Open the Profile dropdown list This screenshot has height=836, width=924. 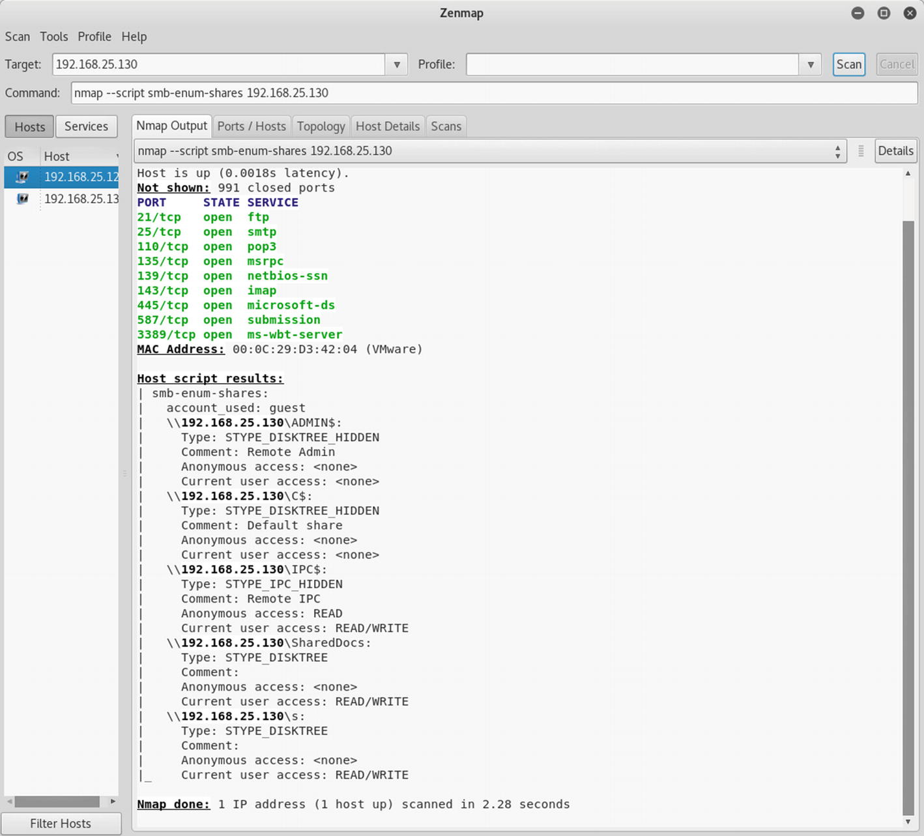click(x=810, y=65)
